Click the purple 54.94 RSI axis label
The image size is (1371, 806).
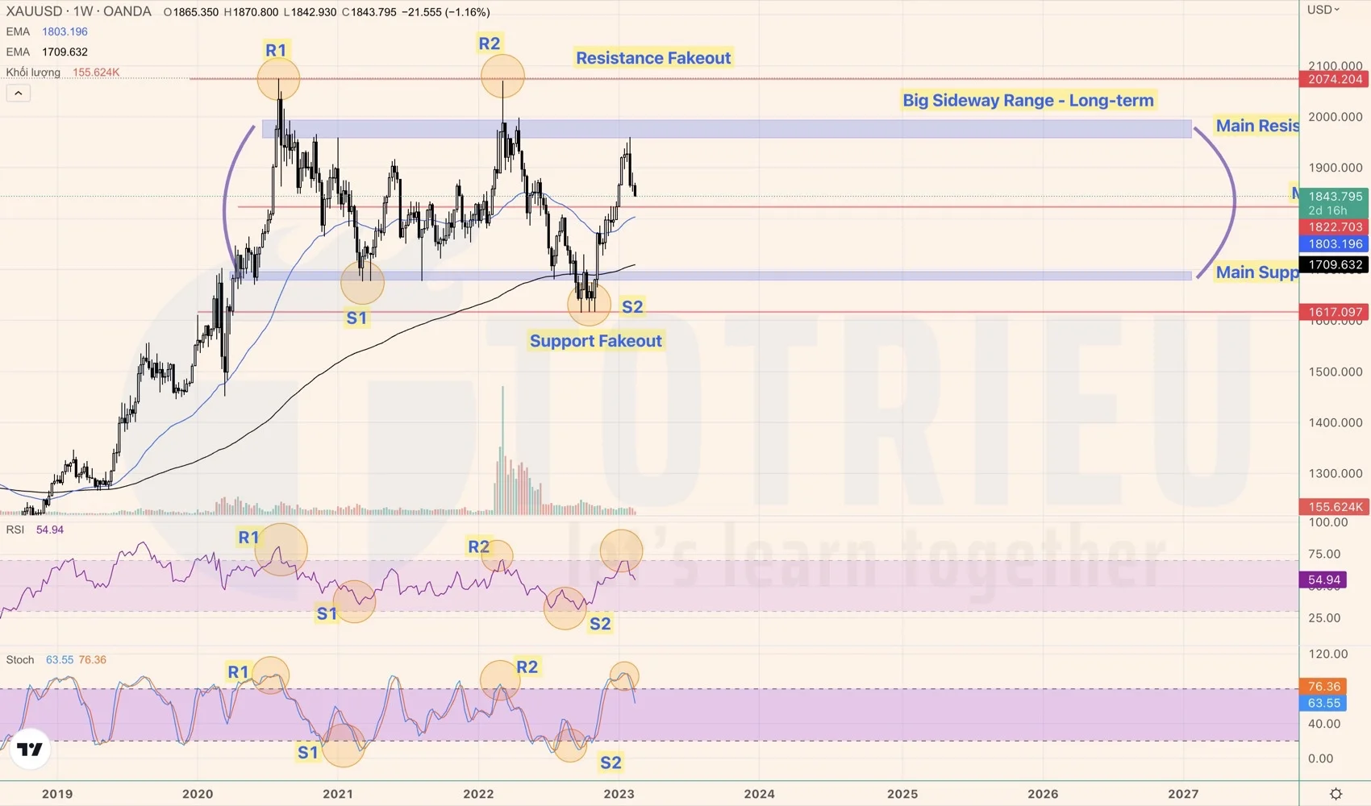1323,580
